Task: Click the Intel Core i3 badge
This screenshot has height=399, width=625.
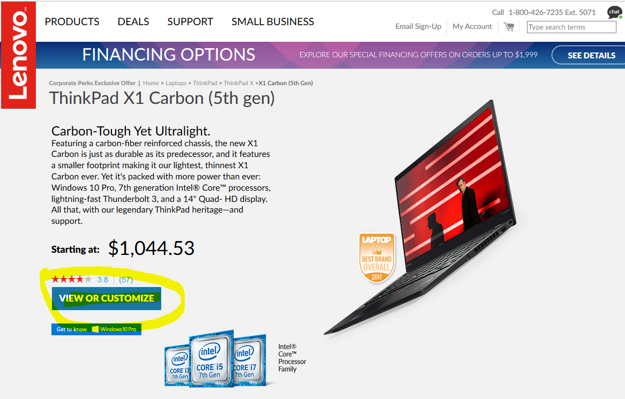Action: [177, 365]
